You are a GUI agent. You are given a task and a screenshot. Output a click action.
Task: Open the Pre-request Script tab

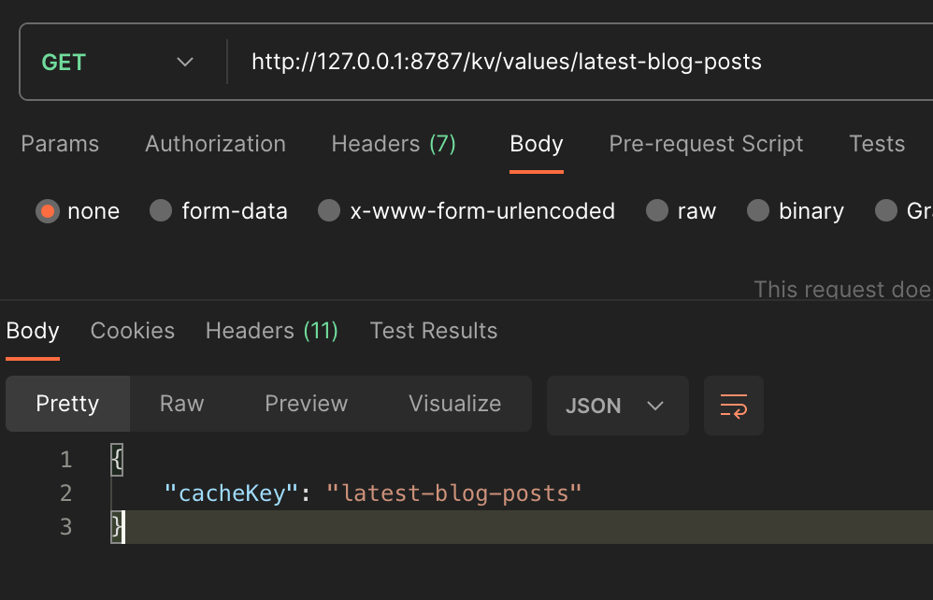[x=706, y=144]
